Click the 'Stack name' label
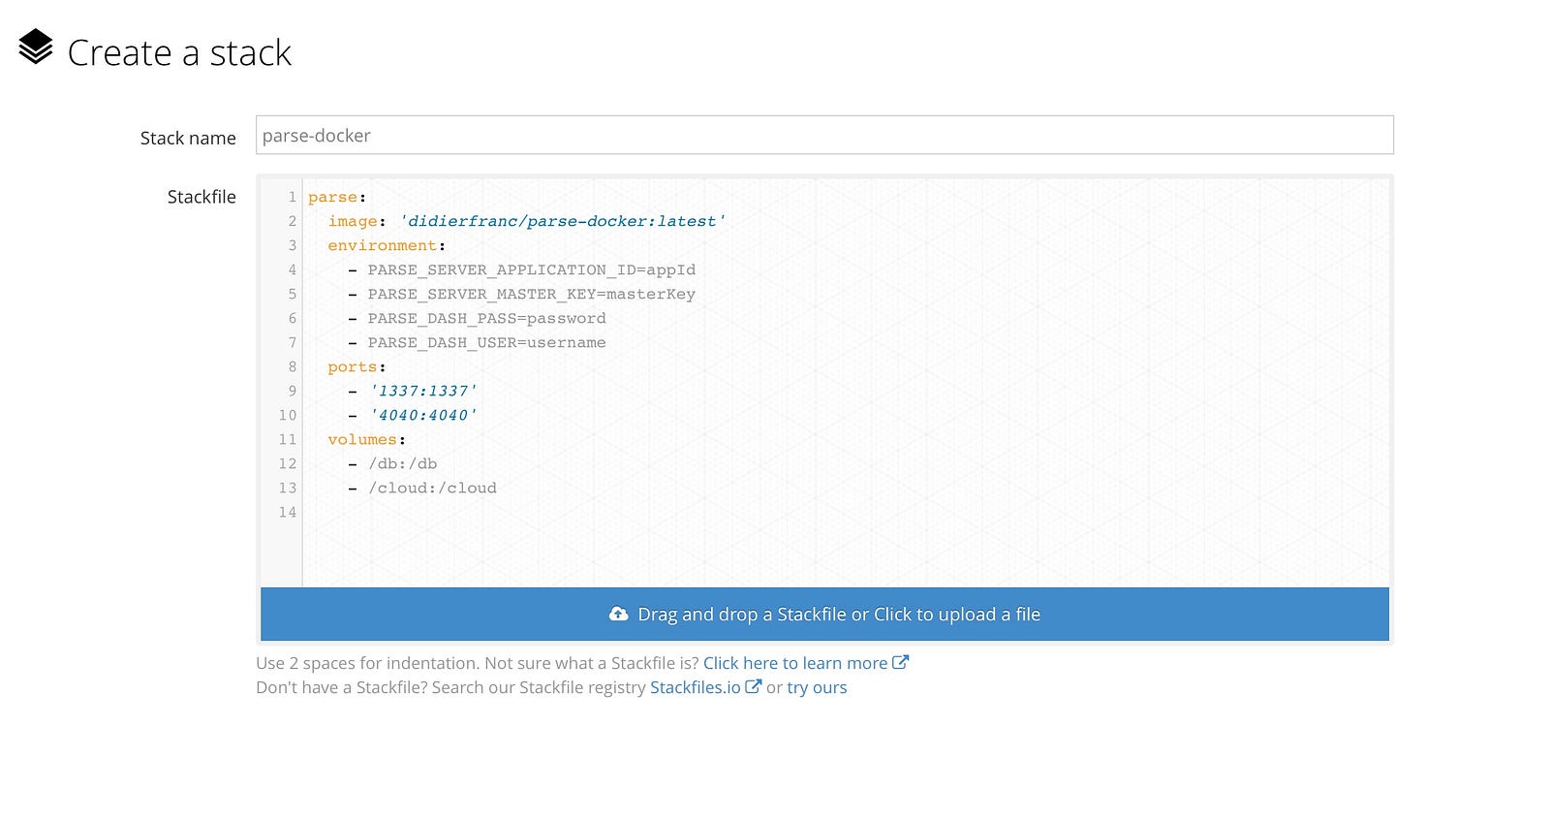 click(x=188, y=138)
